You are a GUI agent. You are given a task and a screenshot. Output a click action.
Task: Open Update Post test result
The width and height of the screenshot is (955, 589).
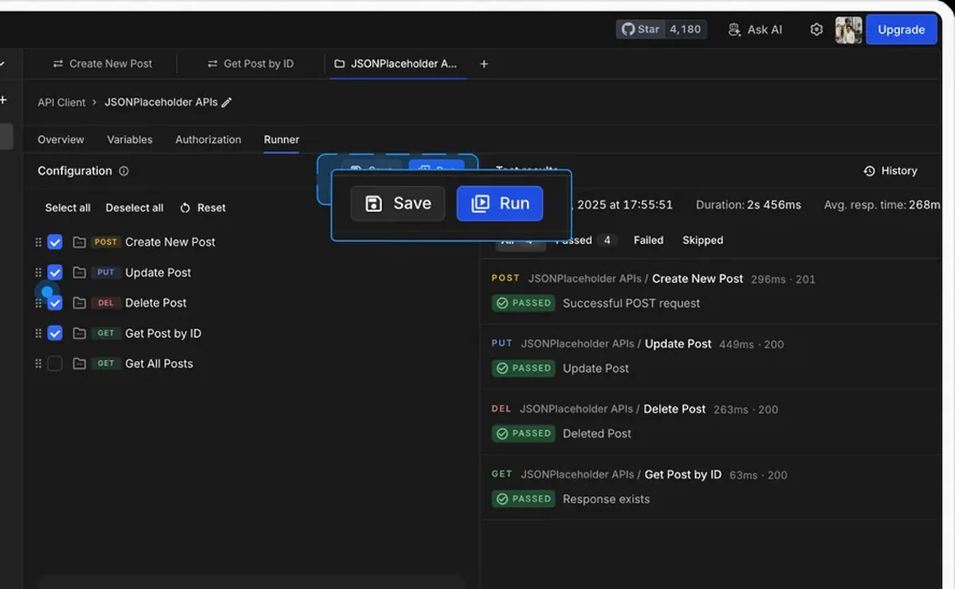pos(678,344)
